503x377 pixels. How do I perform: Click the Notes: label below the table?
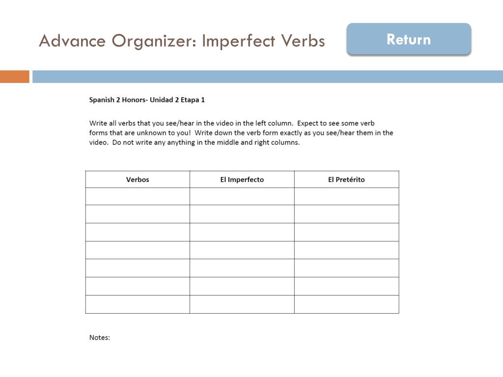click(x=99, y=338)
